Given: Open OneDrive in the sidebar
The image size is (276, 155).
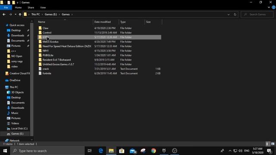Looking at the screenshot, I should (x=15, y=81).
